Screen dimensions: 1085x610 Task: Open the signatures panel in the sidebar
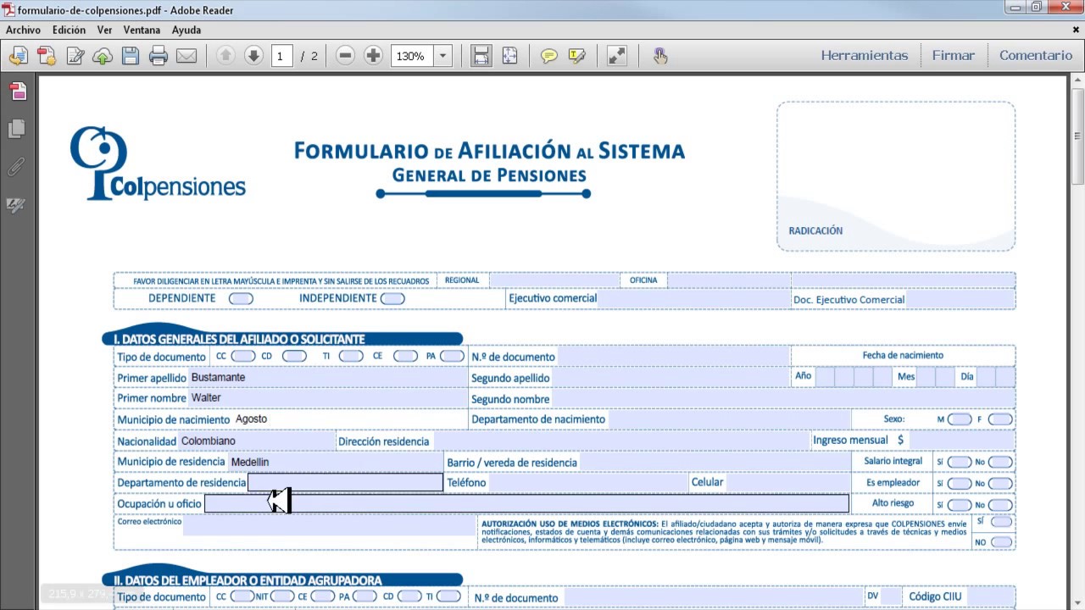pos(16,204)
